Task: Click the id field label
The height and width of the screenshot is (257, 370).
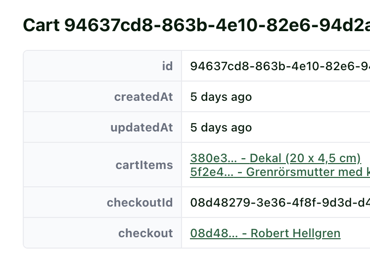Action: click(167, 66)
